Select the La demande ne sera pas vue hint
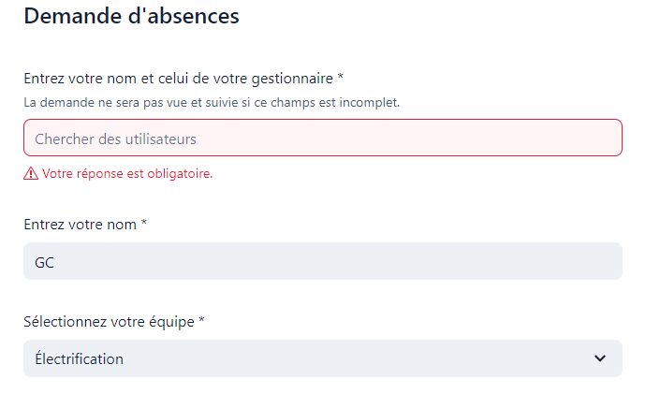 (x=212, y=102)
